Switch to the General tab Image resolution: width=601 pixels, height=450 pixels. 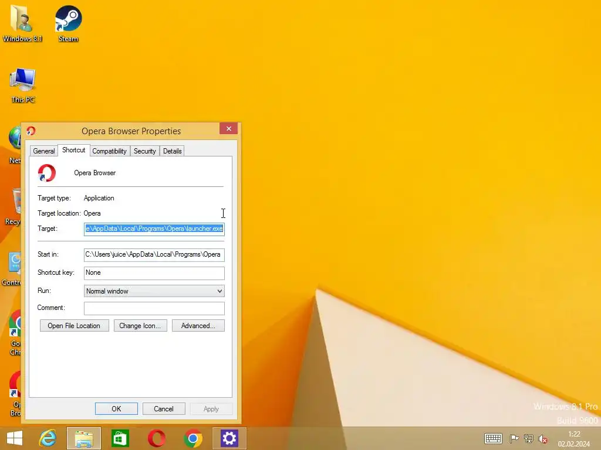pyautogui.click(x=43, y=151)
